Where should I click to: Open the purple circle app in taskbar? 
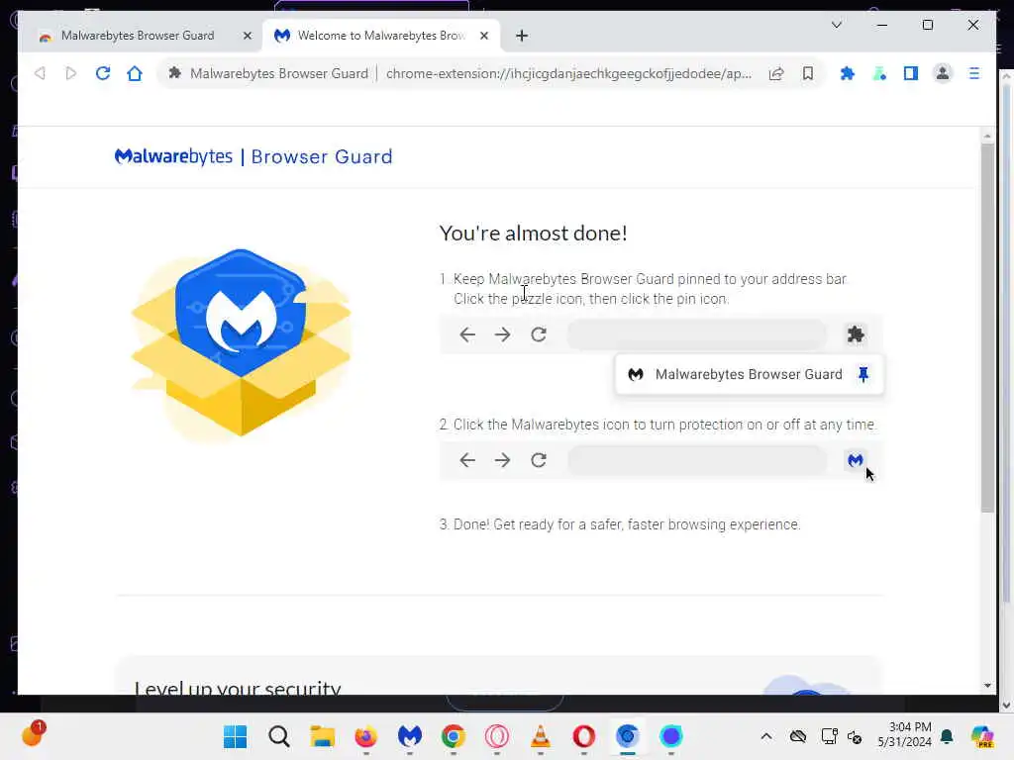[670, 736]
